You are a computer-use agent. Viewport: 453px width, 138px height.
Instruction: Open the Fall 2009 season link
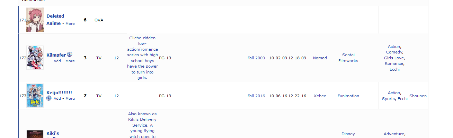tap(256, 58)
